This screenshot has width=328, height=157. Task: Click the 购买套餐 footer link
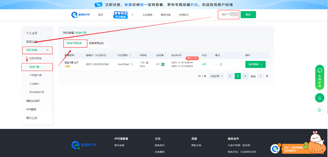(119, 145)
